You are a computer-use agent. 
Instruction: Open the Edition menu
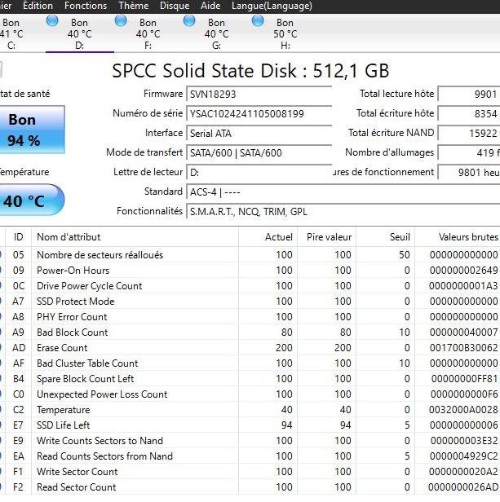click(38, 6)
